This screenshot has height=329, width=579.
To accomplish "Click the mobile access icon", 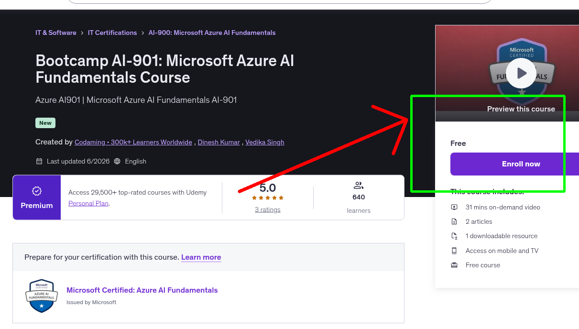I will (x=454, y=251).
